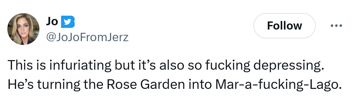
Task: Click the word "Mar-a-fucking-Lago" in the tweet
Action: [x=277, y=85]
